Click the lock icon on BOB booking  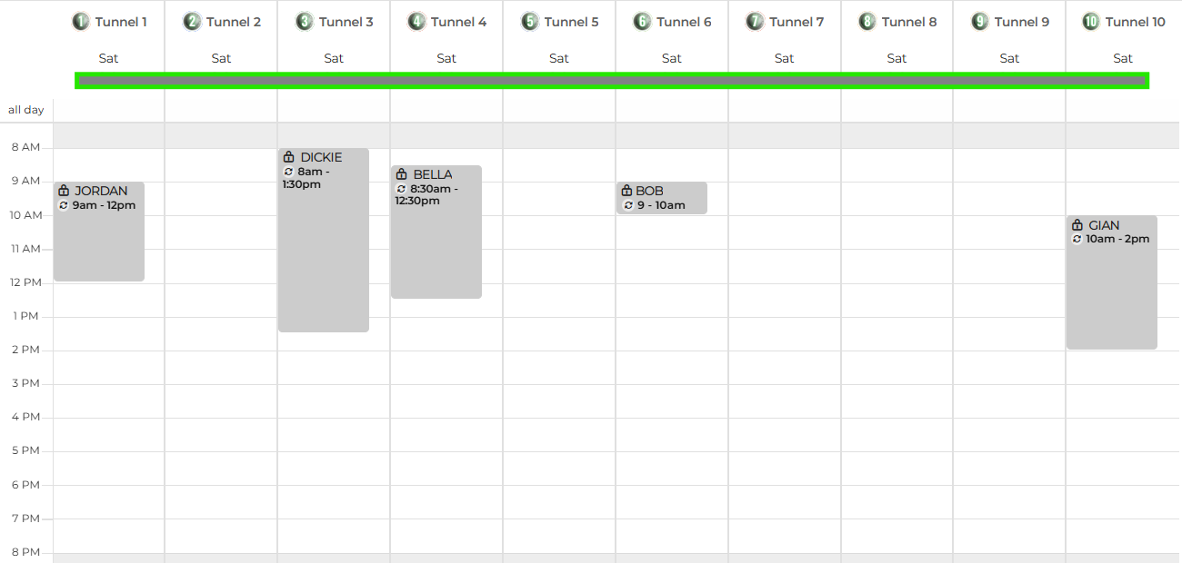[x=626, y=191]
